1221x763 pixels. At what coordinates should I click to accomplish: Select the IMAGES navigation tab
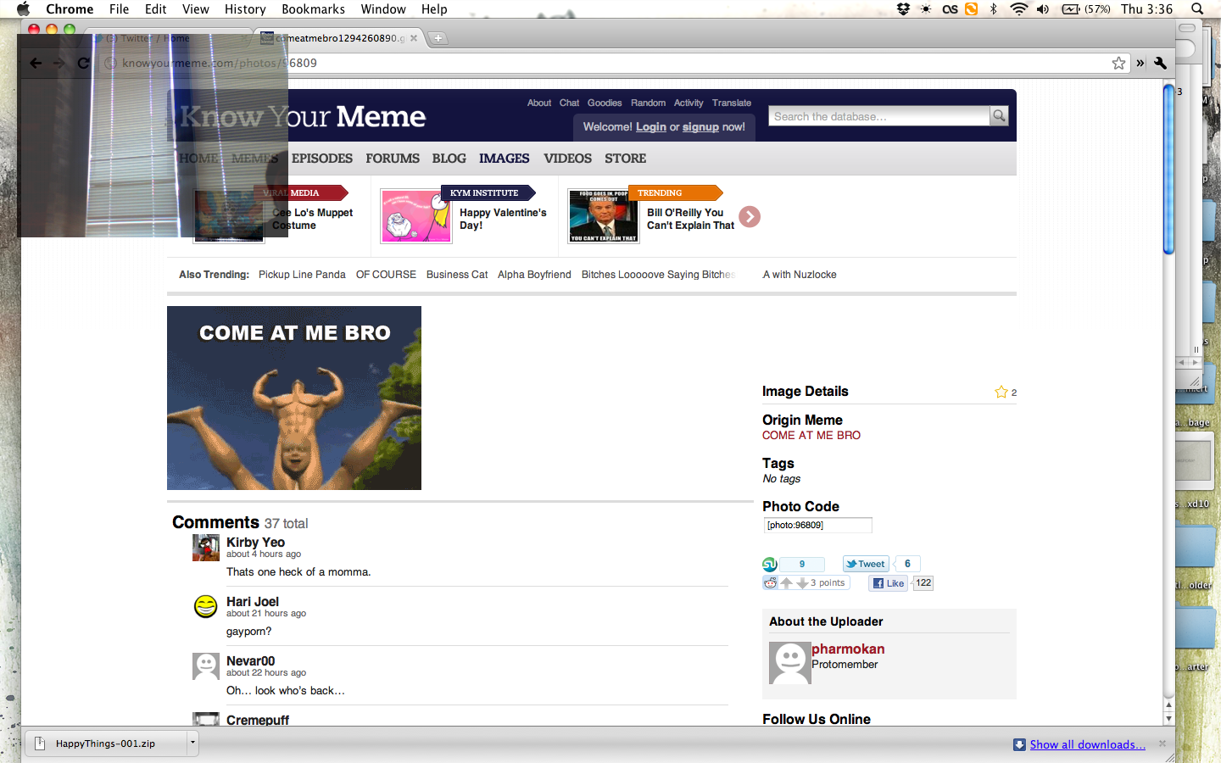tap(504, 159)
